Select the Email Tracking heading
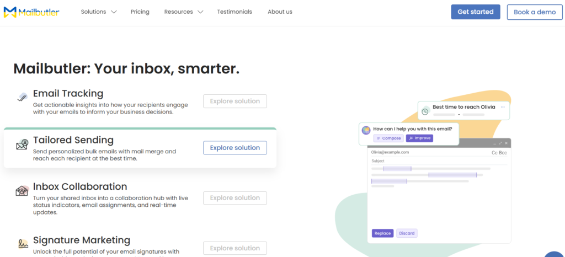Screen dimensions: 565x257 (x=68, y=94)
